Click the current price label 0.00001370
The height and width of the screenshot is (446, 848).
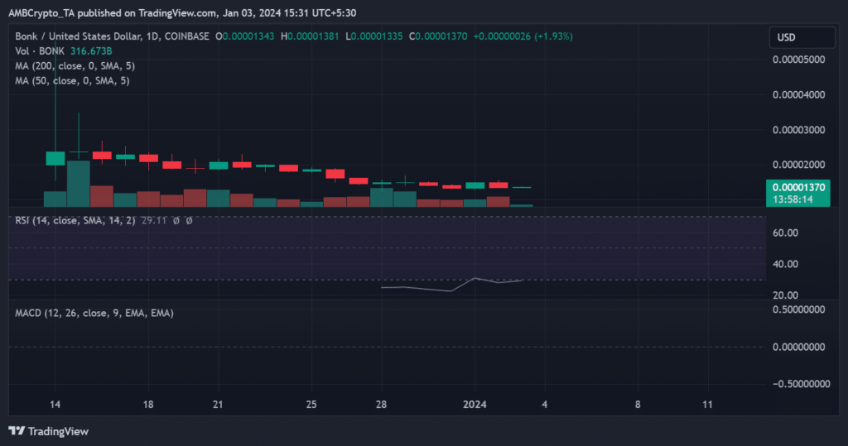point(800,189)
